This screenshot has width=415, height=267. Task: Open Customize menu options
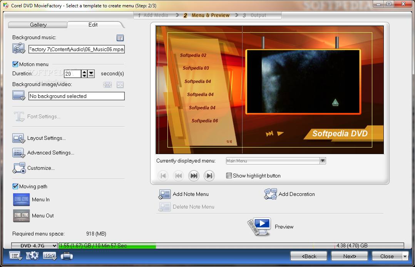pyautogui.click(x=33, y=168)
